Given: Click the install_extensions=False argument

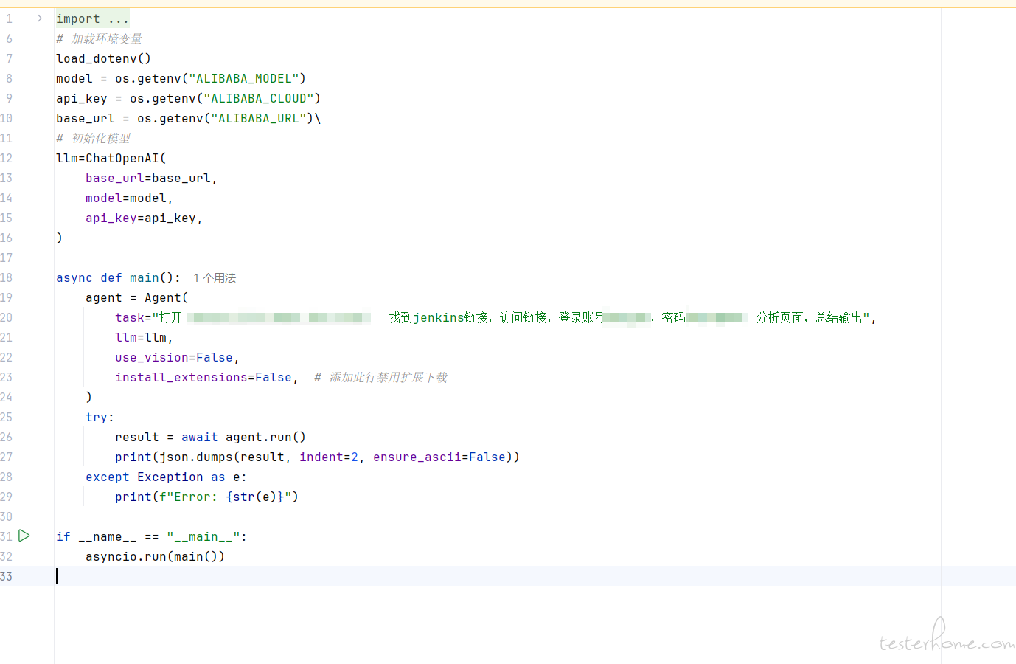Looking at the screenshot, I should tap(203, 378).
